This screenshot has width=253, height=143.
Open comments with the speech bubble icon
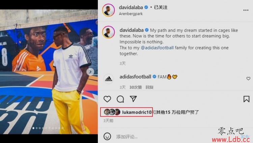click(x=120, y=99)
